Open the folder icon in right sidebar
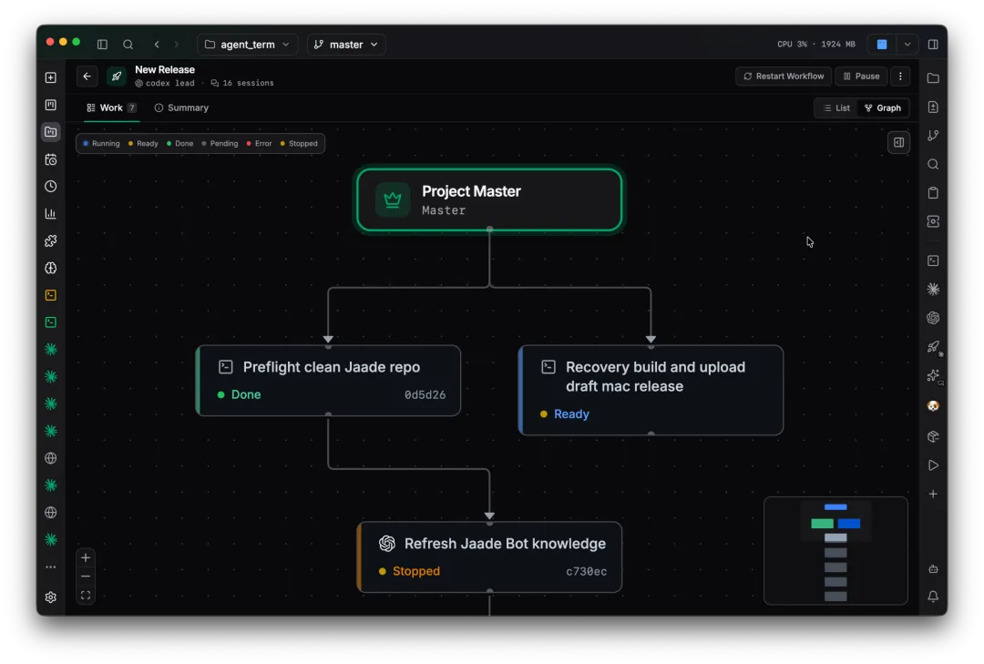Screen dimensions: 984x664 (x=933, y=77)
